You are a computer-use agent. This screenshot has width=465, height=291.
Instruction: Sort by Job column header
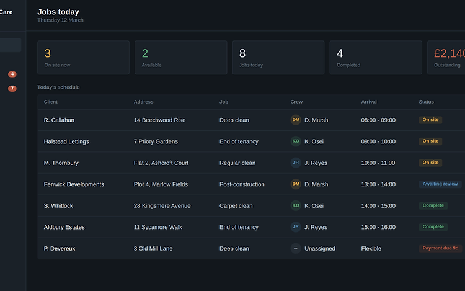coord(224,102)
